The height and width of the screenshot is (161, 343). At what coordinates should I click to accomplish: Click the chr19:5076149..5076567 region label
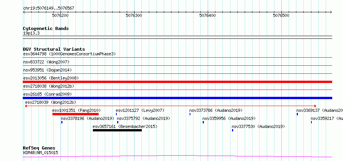(49, 8)
